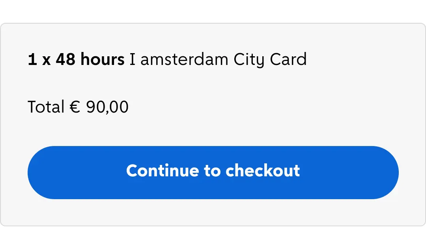
Task: Click the word "to" on checkout button
Action: pyautogui.click(x=212, y=171)
